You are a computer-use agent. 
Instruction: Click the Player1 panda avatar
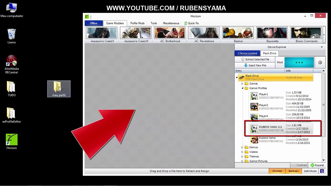[254, 96]
